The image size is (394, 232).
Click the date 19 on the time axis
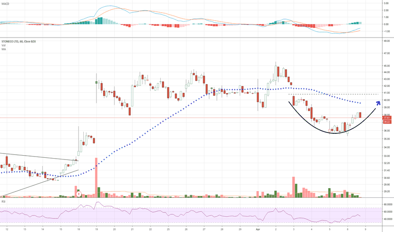[96, 229]
